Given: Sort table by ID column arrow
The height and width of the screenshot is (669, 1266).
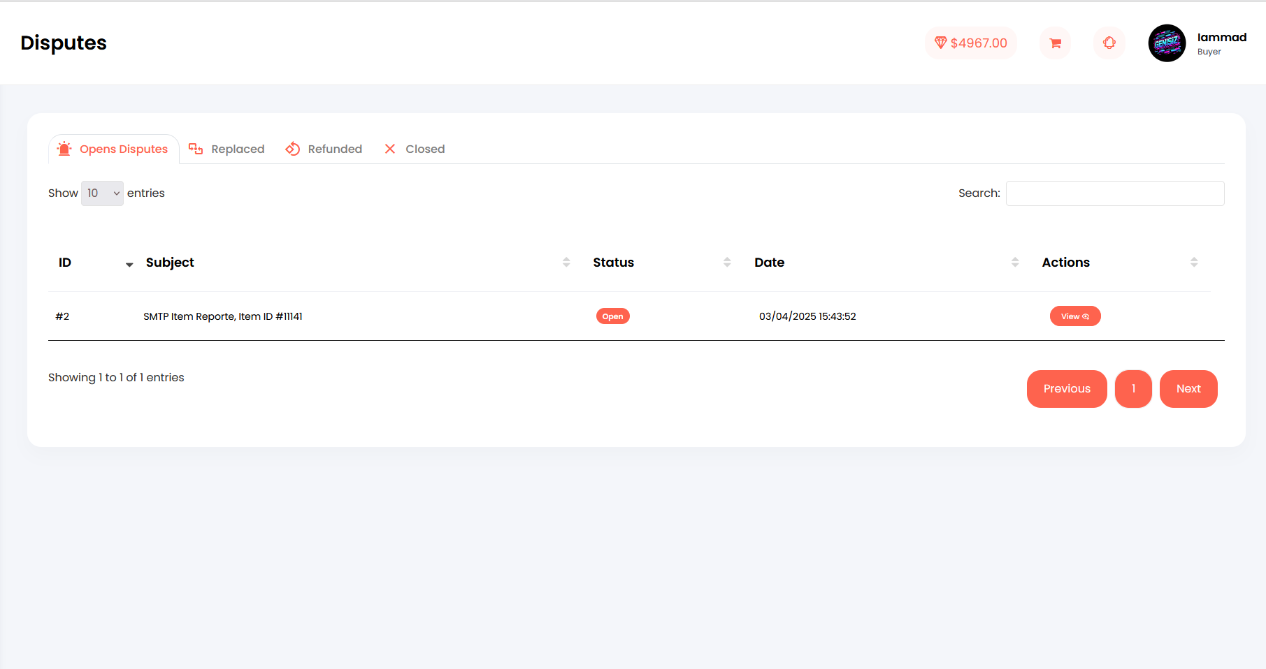Looking at the screenshot, I should [129, 264].
